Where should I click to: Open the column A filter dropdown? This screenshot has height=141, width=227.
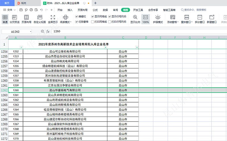tap(22, 47)
